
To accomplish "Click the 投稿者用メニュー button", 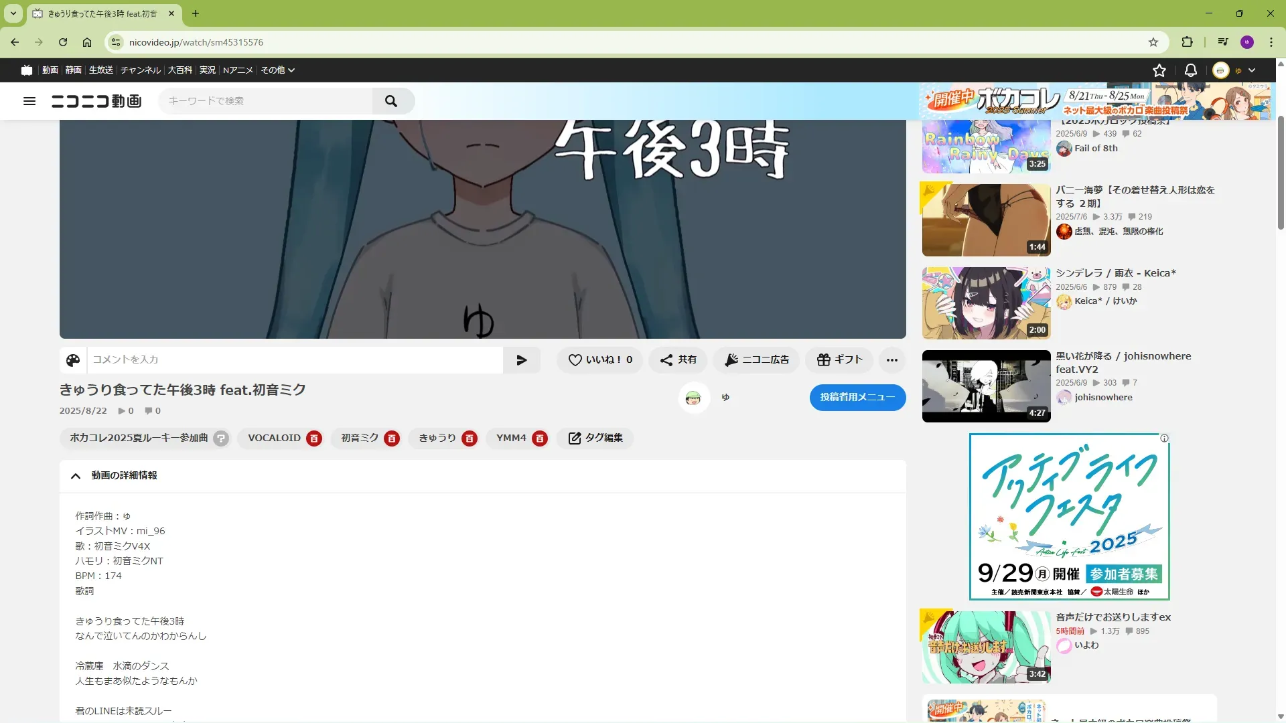I will click(857, 398).
